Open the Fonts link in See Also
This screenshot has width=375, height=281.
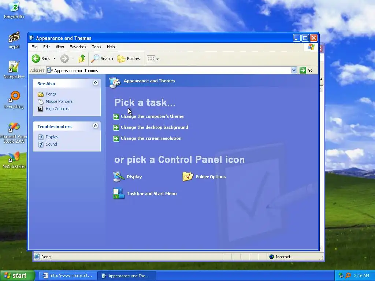[x=51, y=94]
